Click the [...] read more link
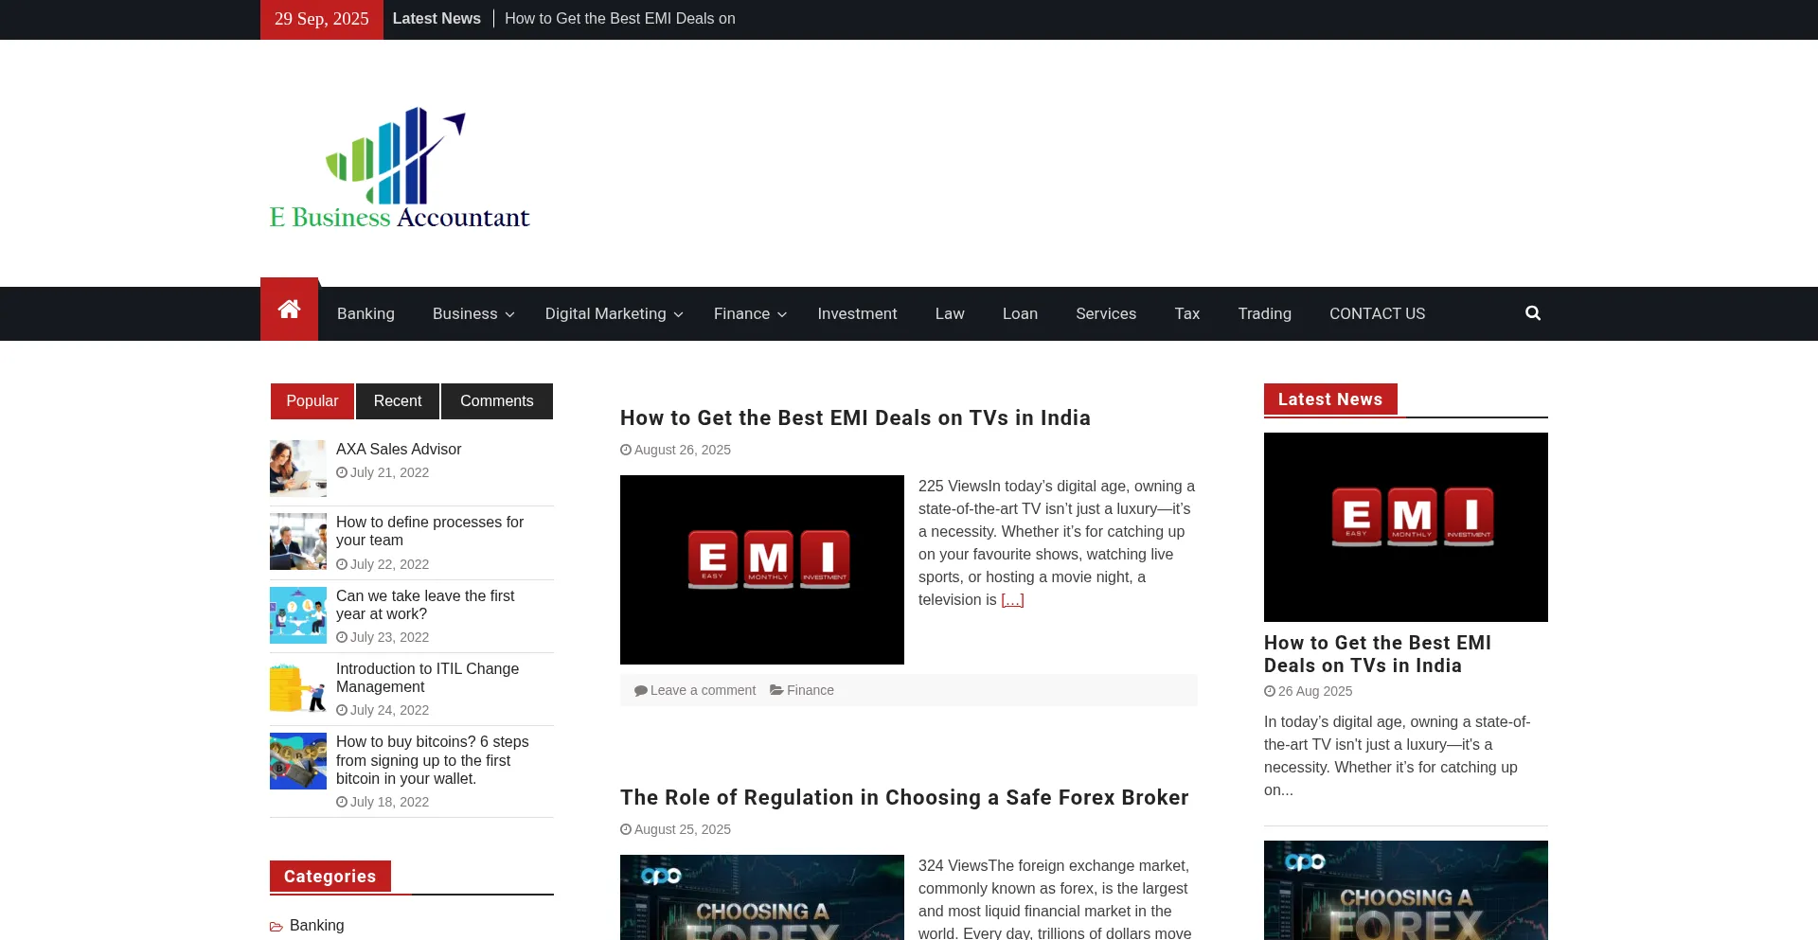 click(x=1012, y=600)
